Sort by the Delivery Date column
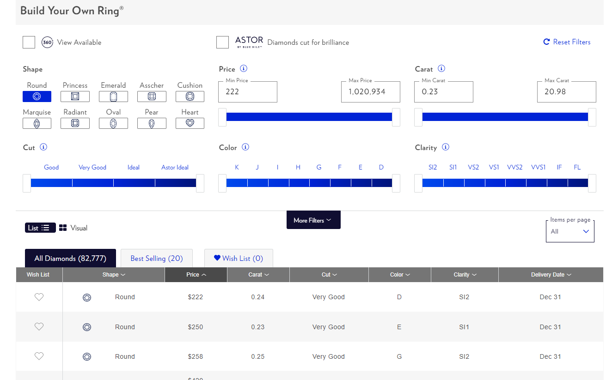Screen dimensions: 606x380 551,275
